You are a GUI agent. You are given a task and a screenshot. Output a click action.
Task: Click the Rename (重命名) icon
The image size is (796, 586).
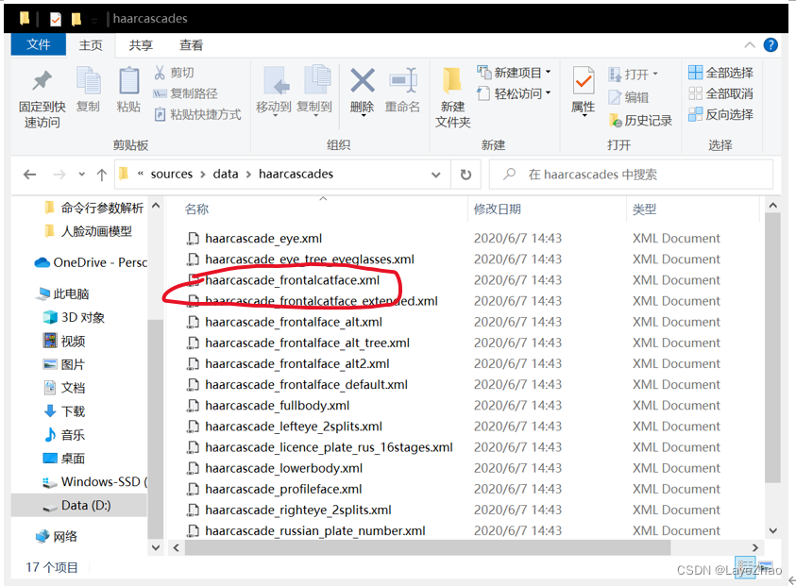tap(403, 80)
